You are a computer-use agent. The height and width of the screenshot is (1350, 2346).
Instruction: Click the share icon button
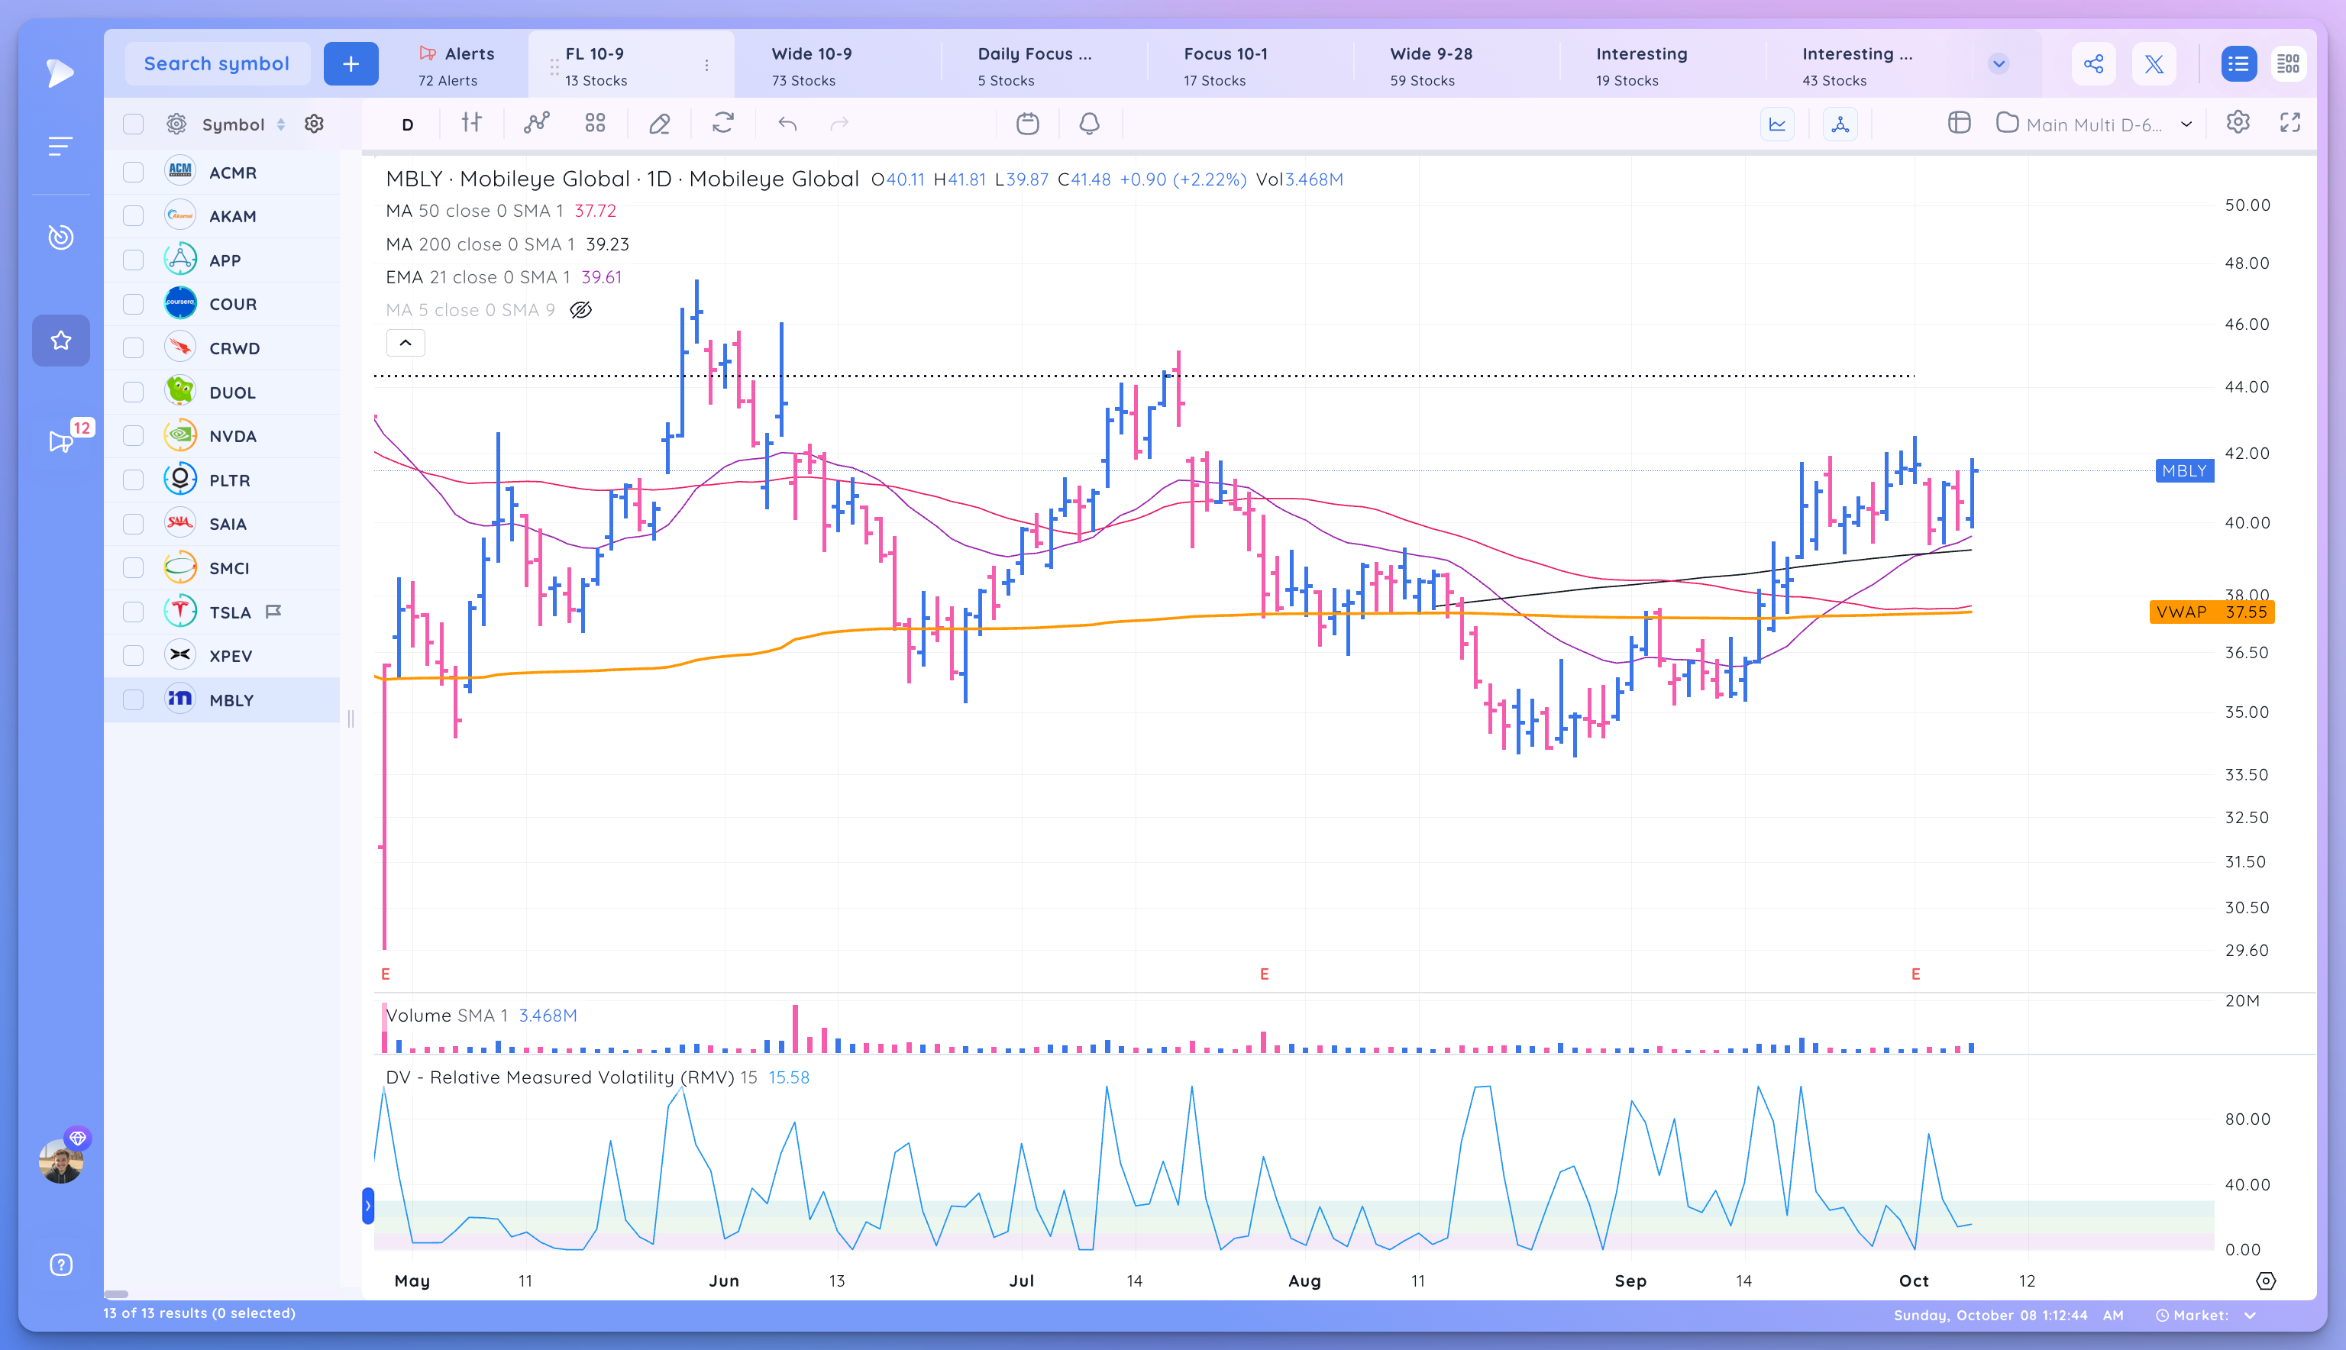[x=2094, y=63]
